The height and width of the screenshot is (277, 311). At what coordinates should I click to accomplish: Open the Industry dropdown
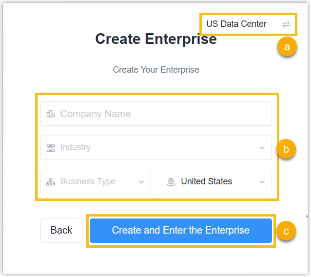pos(156,148)
